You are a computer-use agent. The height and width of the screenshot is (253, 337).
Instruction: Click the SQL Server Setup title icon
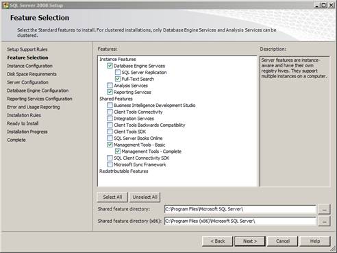tap(5, 5)
